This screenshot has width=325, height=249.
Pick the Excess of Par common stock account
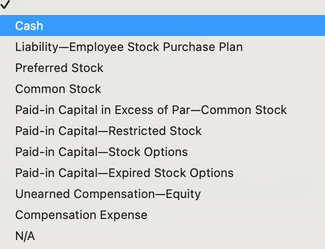point(151,110)
